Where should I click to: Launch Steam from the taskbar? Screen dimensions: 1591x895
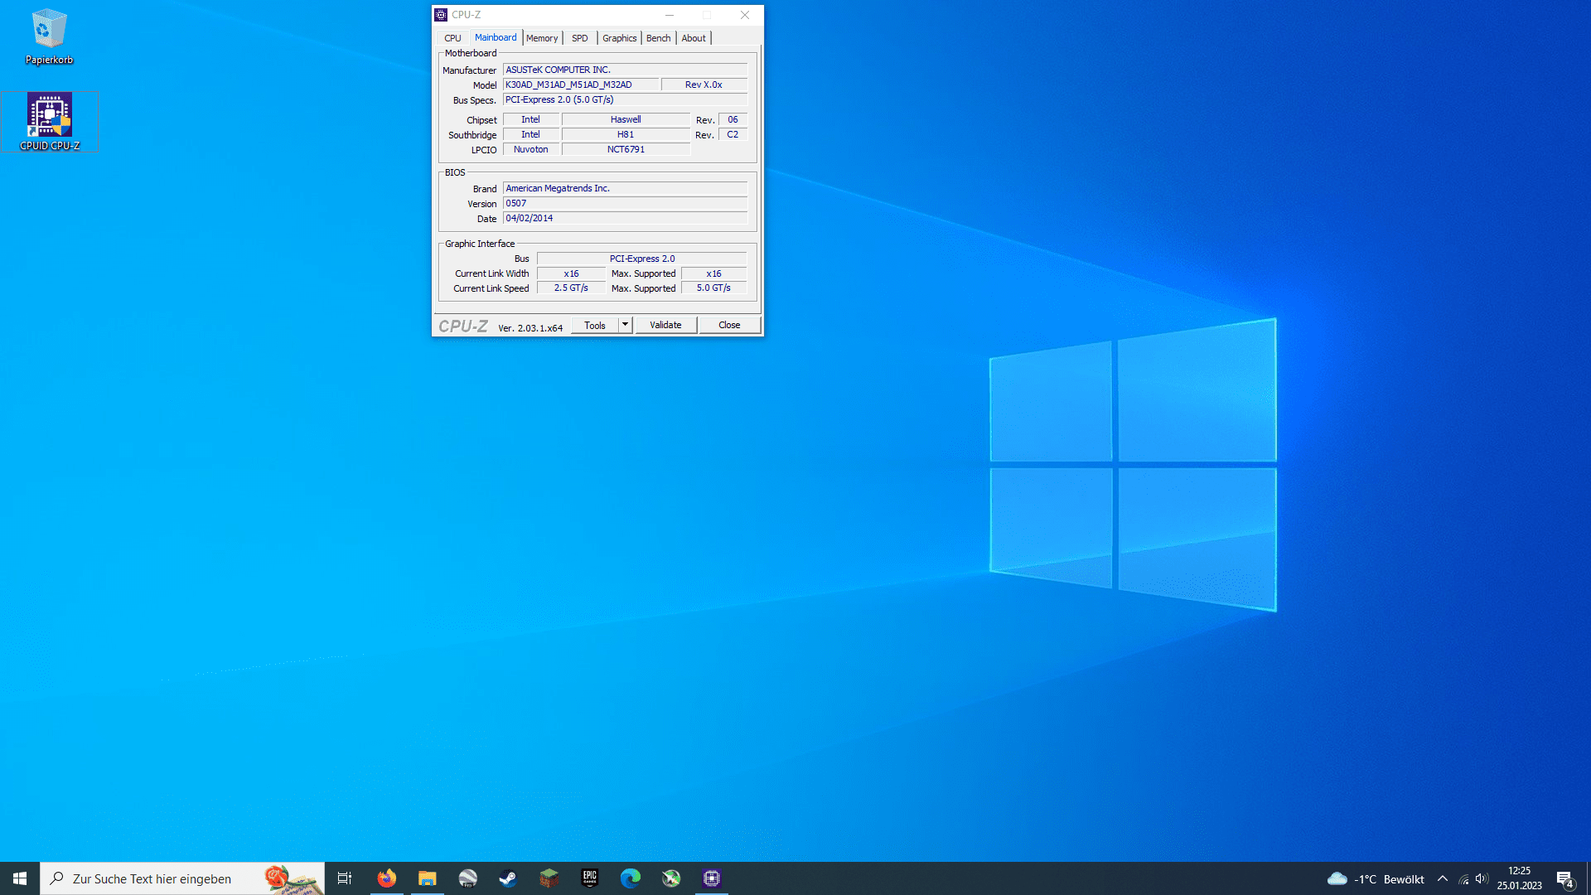(508, 878)
